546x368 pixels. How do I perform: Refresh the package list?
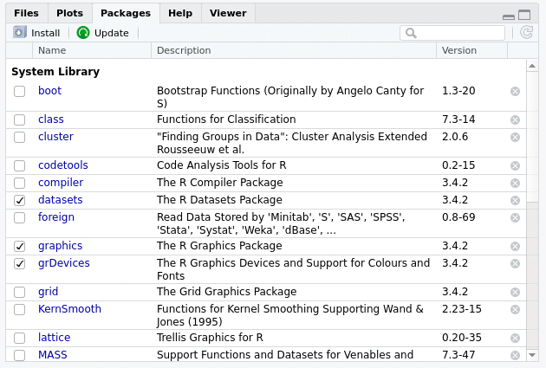pos(526,33)
